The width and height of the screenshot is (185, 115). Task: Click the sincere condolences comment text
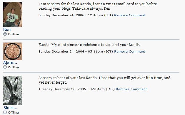click(x=90, y=45)
